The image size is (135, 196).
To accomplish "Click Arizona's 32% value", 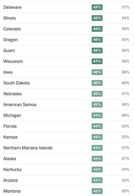I will click(x=125, y=180).
